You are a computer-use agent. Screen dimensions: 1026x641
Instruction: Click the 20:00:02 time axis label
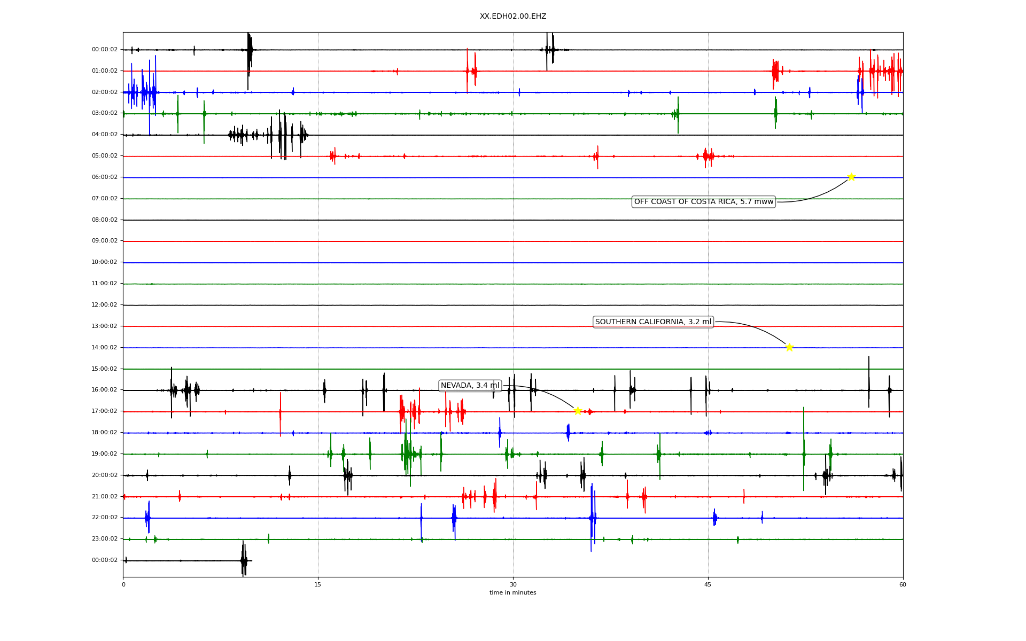point(105,475)
